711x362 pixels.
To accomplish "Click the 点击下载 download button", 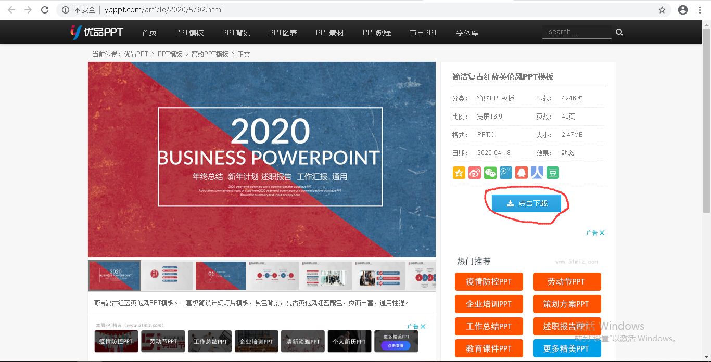I will pos(527,203).
